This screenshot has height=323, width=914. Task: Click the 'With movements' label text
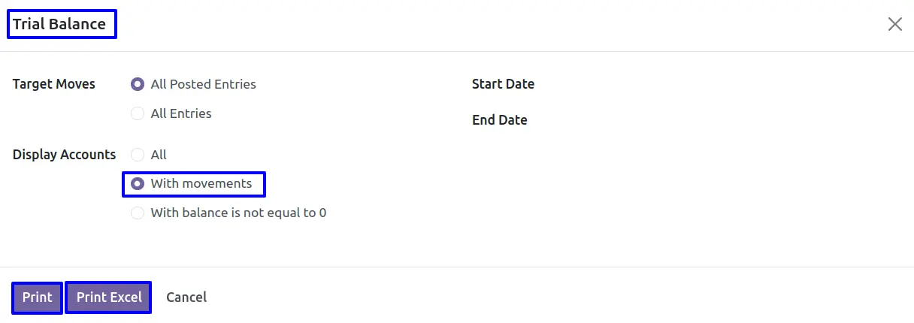[x=201, y=183]
